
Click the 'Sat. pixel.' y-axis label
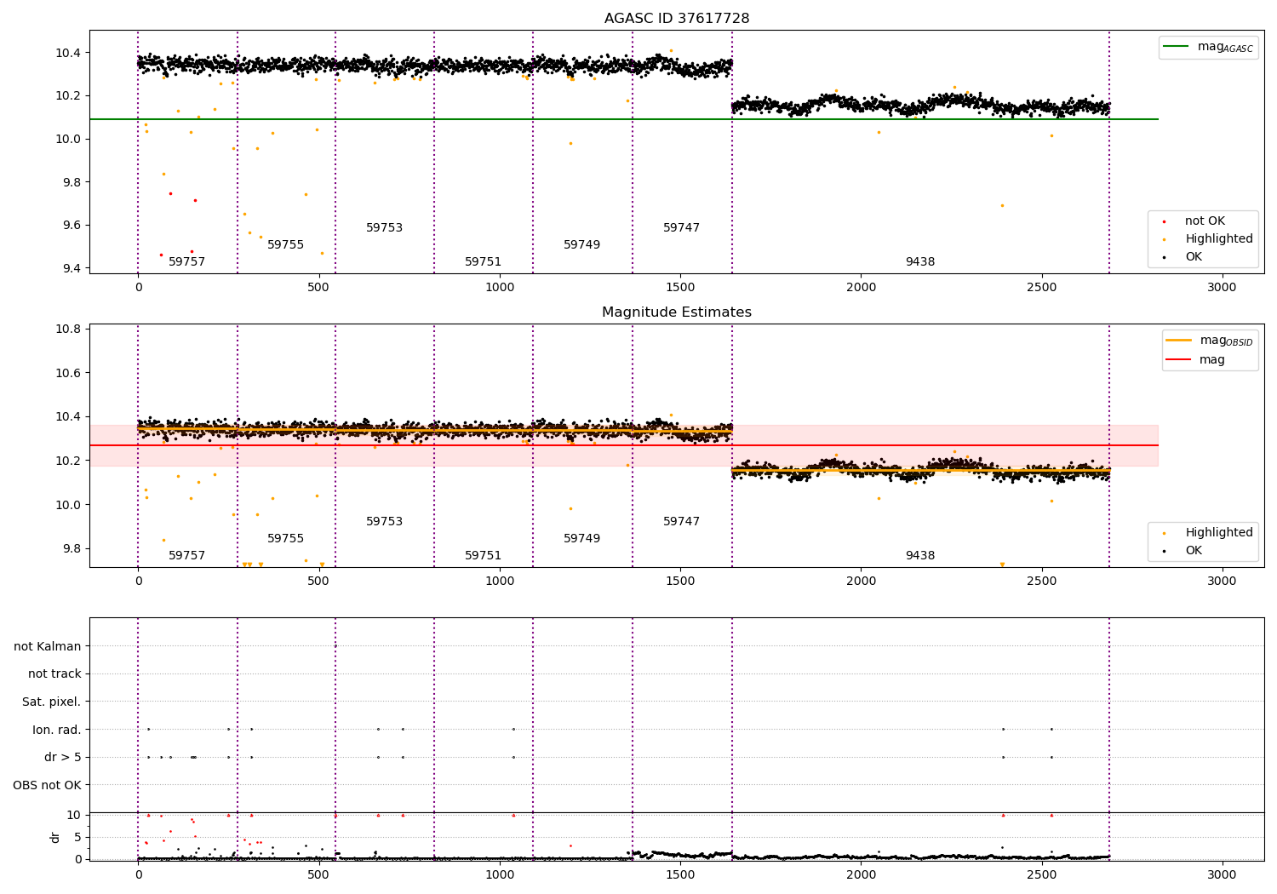tap(52, 702)
